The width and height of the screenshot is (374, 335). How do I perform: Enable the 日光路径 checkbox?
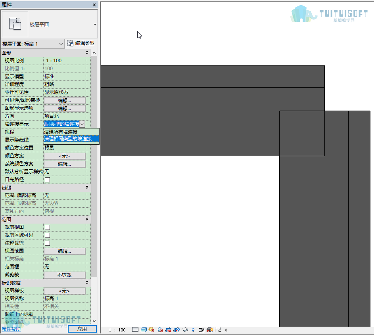click(x=48, y=180)
